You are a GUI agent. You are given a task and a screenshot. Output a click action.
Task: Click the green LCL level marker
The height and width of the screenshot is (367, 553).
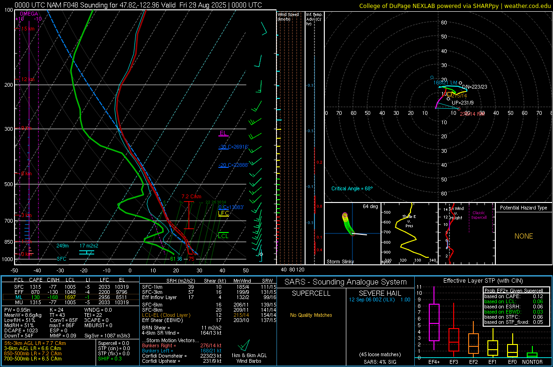[223, 236]
